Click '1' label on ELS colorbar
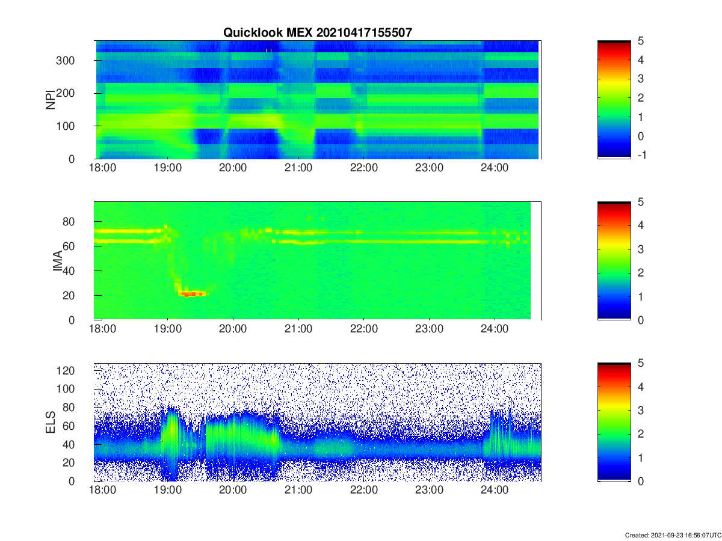 coord(641,457)
